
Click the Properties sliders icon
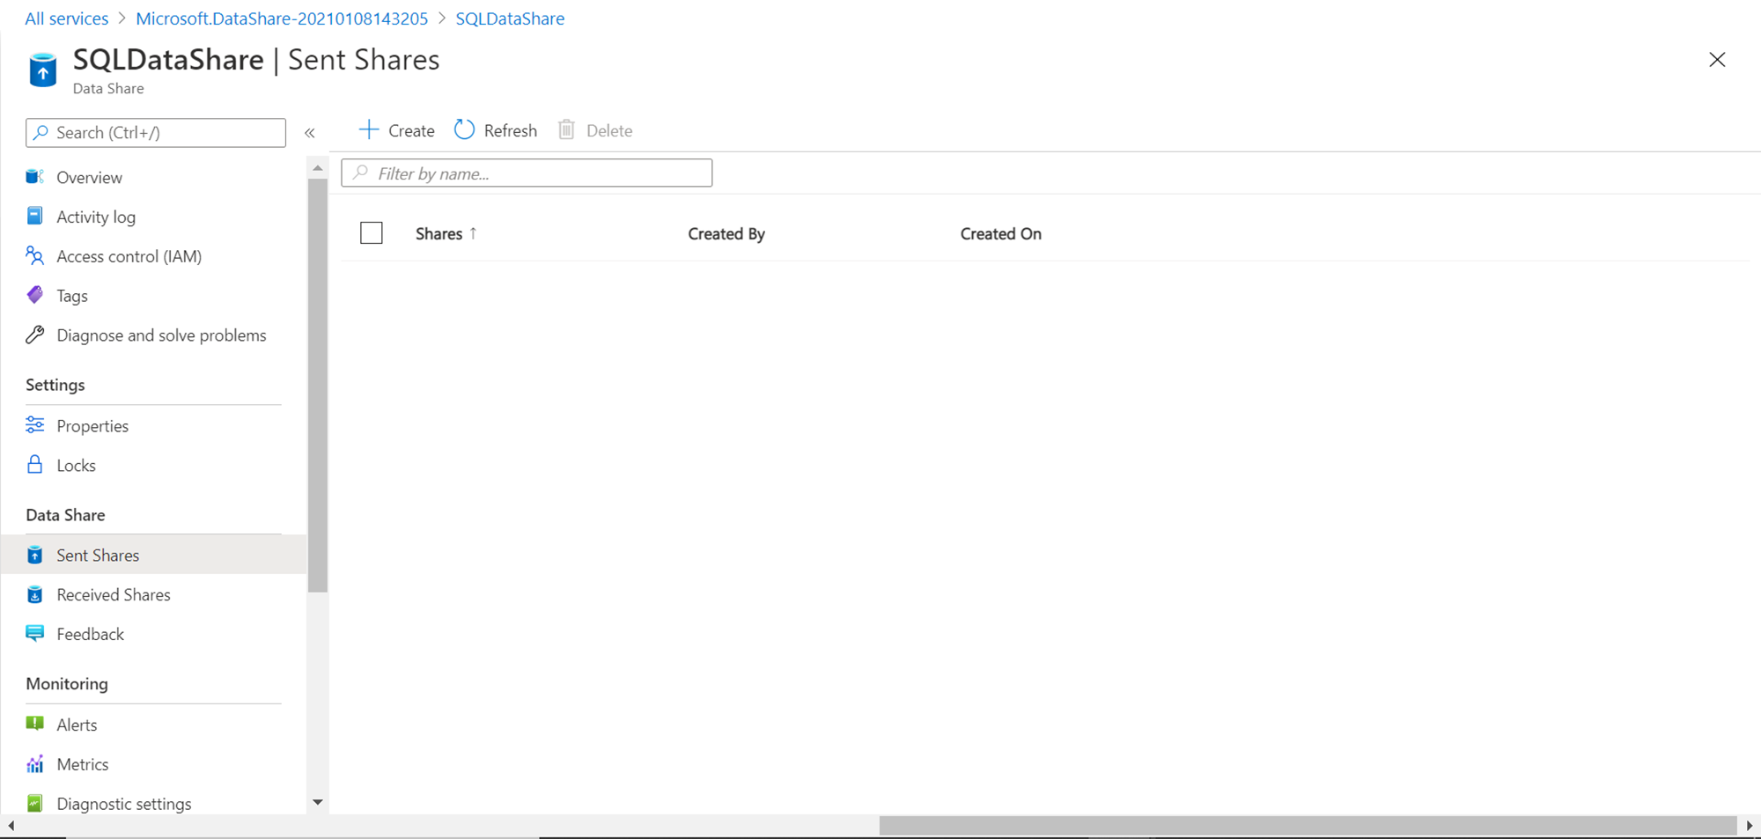point(35,425)
